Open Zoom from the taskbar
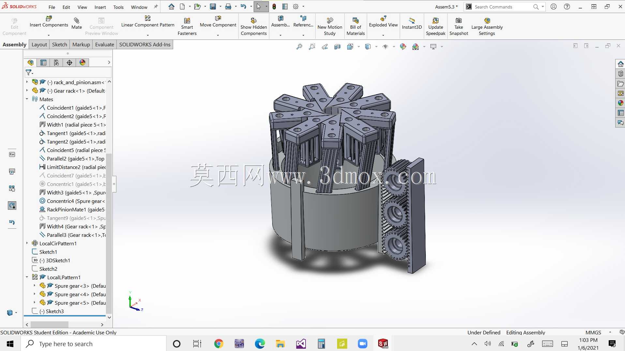The height and width of the screenshot is (351, 625). click(363, 343)
